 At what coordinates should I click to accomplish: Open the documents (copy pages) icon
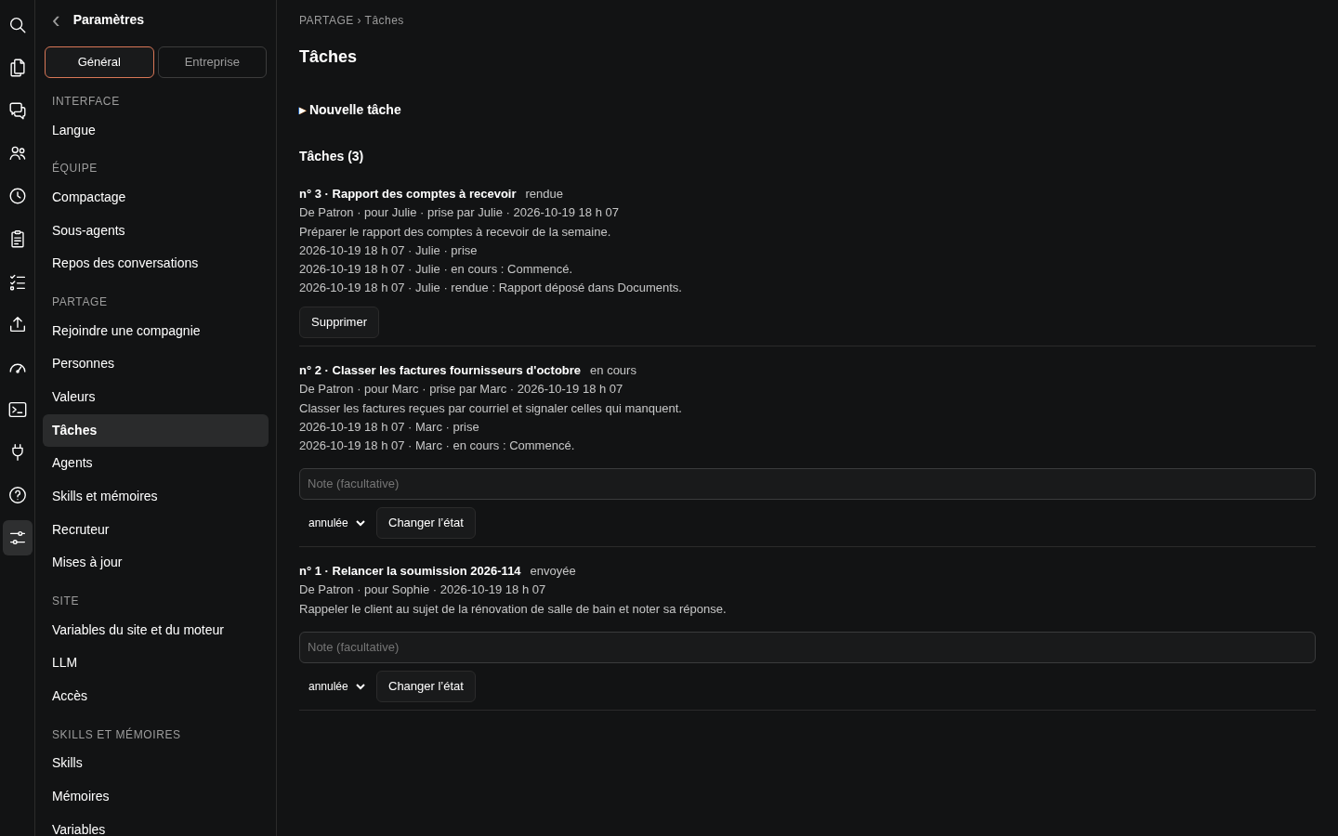point(18,68)
